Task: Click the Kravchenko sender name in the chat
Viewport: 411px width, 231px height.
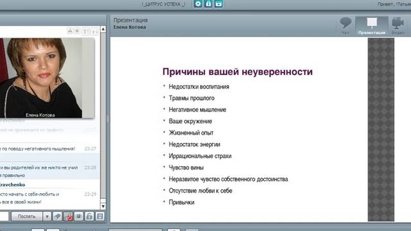Action: click(12, 185)
